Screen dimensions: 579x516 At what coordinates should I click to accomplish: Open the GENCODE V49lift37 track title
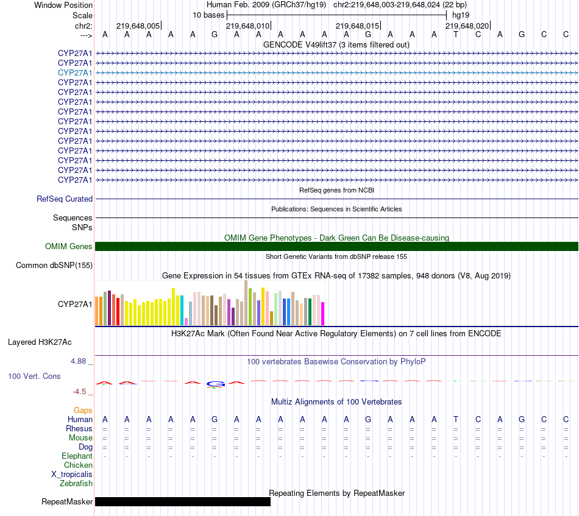(x=336, y=45)
